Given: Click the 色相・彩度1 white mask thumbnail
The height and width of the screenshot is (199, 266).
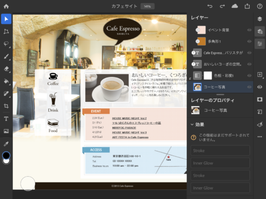Looking at the screenshot, I should pyautogui.click(x=207, y=75).
